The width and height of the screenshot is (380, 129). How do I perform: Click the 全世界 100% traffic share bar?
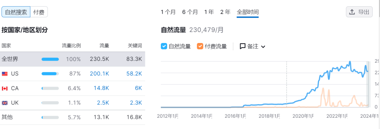(50, 59)
